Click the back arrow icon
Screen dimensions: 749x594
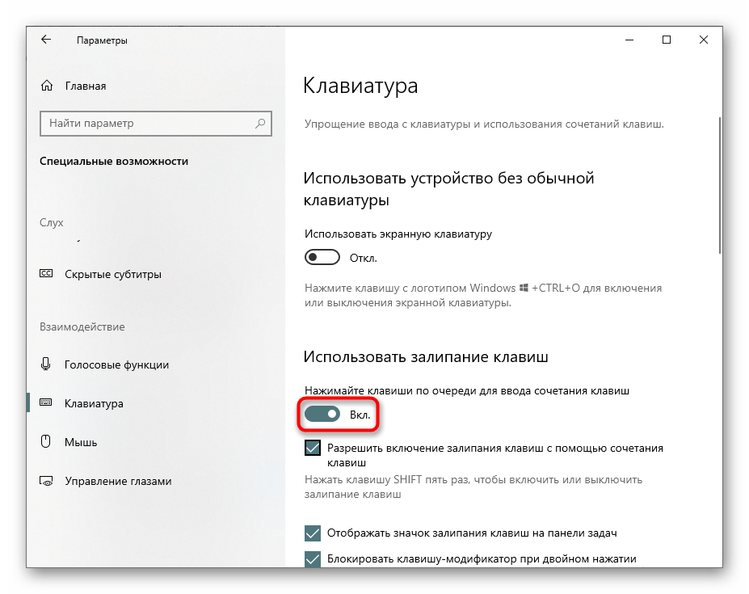coord(46,40)
